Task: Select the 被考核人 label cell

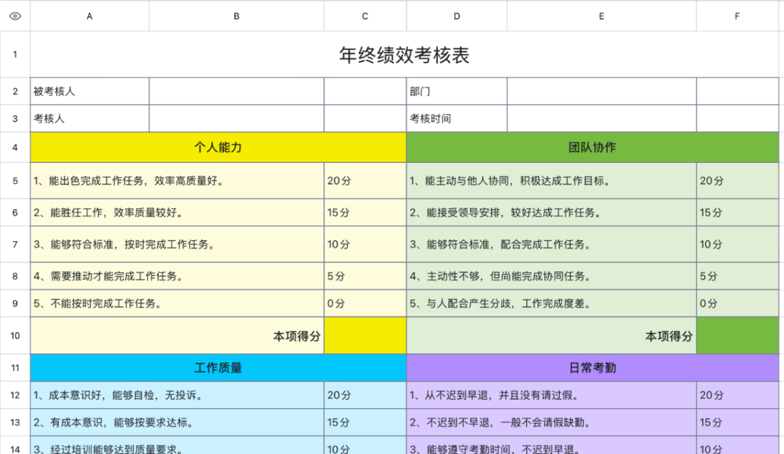Action: 89,91
